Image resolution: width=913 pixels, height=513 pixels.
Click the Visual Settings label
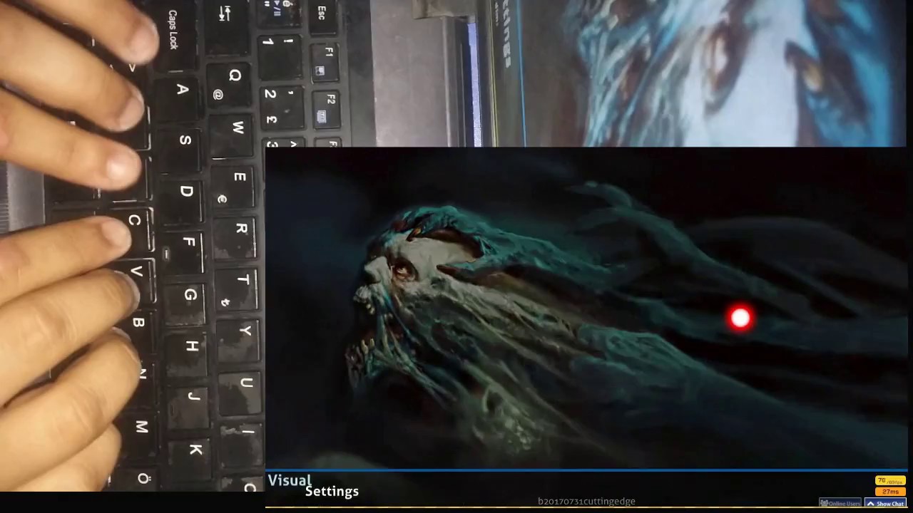[x=313, y=486]
